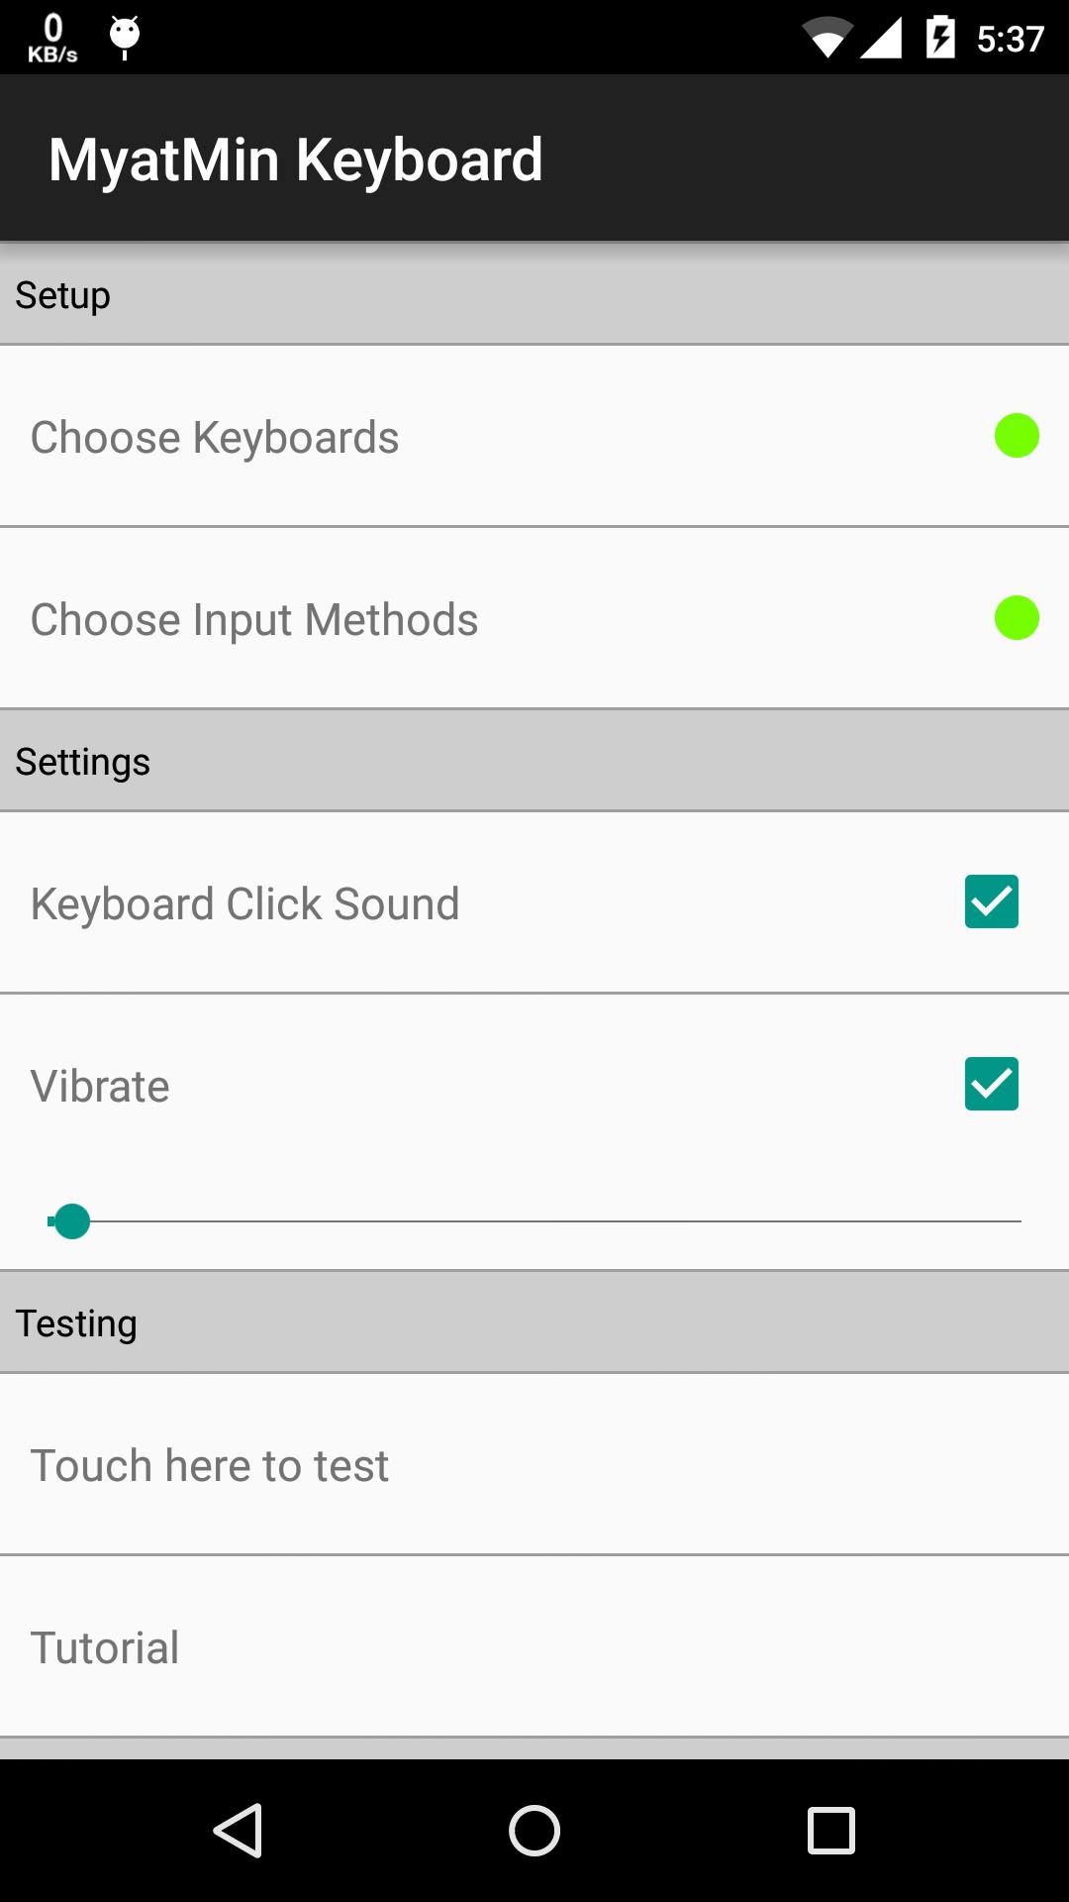Open the Choose Input Methods option
1069x1902 pixels.
click(x=254, y=619)
